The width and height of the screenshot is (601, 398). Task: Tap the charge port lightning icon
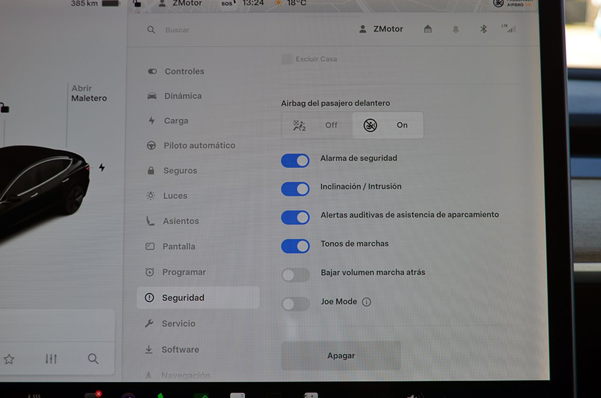[x=102, y=168]
